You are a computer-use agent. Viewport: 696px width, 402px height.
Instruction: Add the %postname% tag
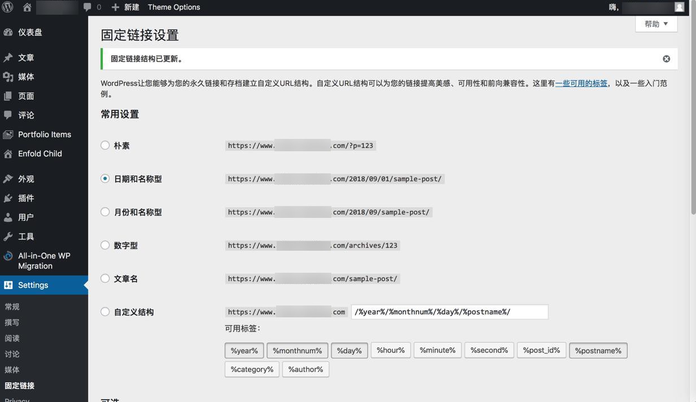click(598, 351)
